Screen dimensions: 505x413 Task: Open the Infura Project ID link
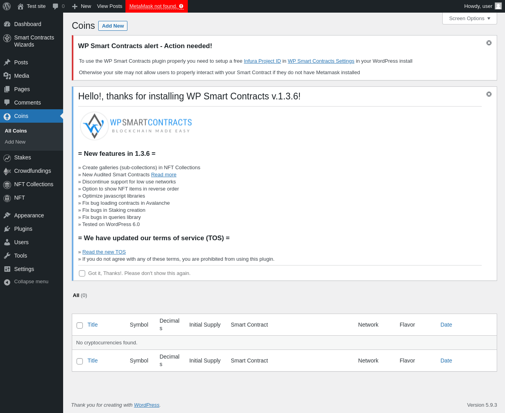tap(262, 61)
